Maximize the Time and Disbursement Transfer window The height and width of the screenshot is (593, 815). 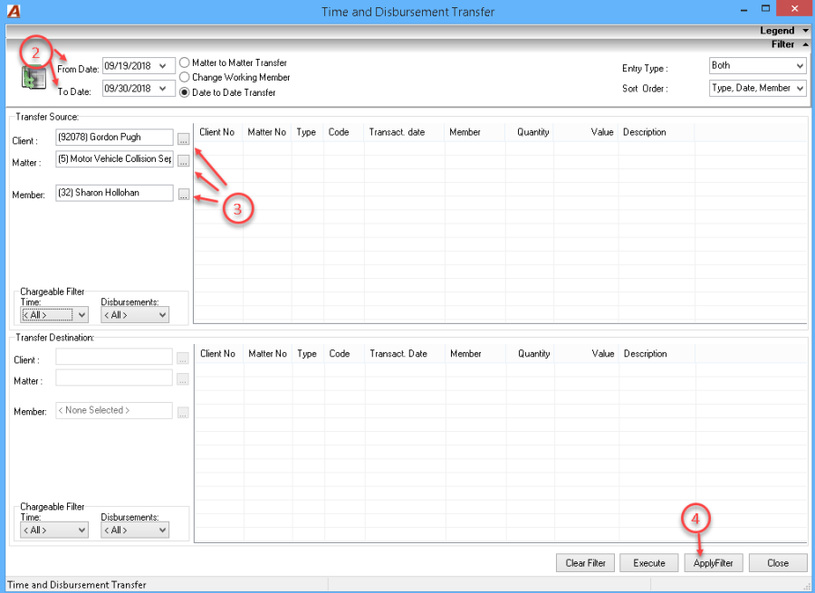click(765, 9)
